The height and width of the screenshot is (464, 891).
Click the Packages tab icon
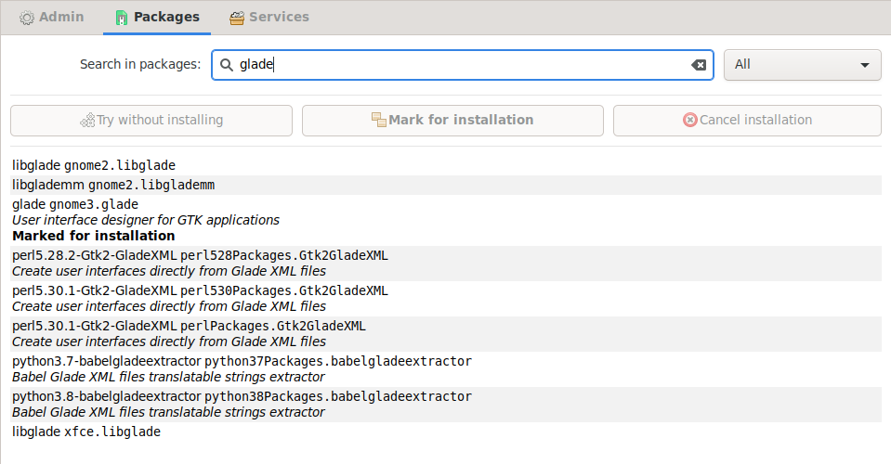click(x=122, y=18)
